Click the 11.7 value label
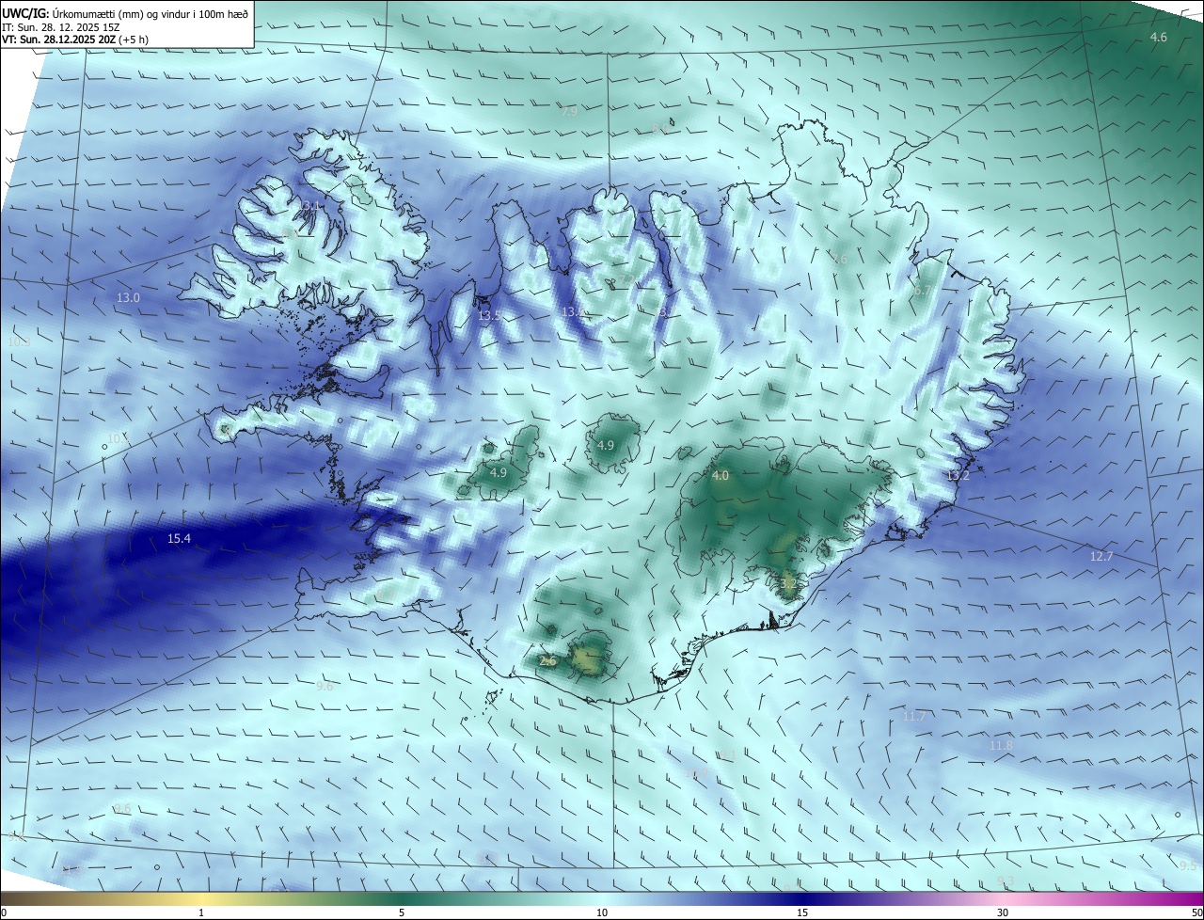Image resolution: width=1204 pixels, height=920 pixels. coord(914,717)
